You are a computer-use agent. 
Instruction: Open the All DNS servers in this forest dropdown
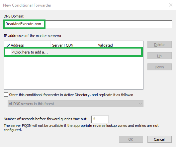pos(75,104)
